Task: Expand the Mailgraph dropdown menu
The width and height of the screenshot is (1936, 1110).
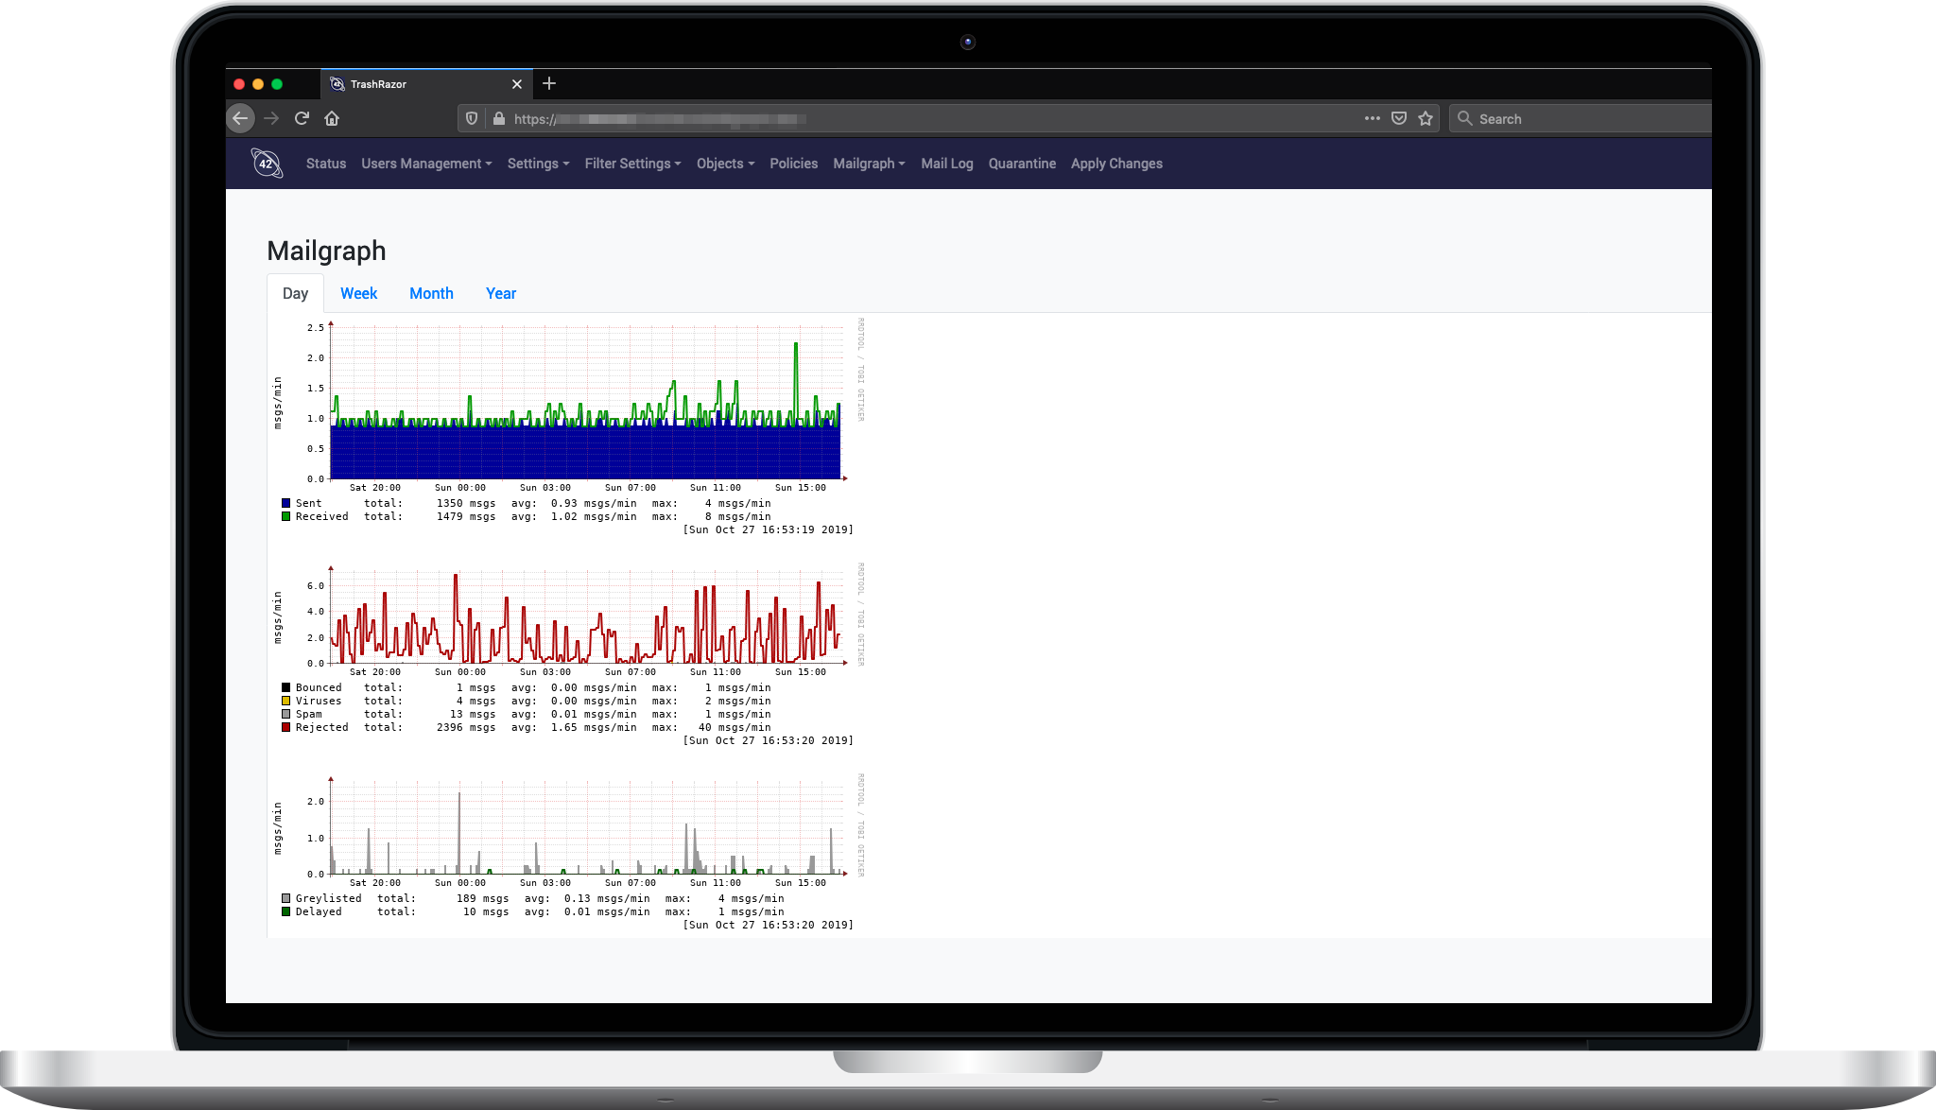Action: point(868,164)
